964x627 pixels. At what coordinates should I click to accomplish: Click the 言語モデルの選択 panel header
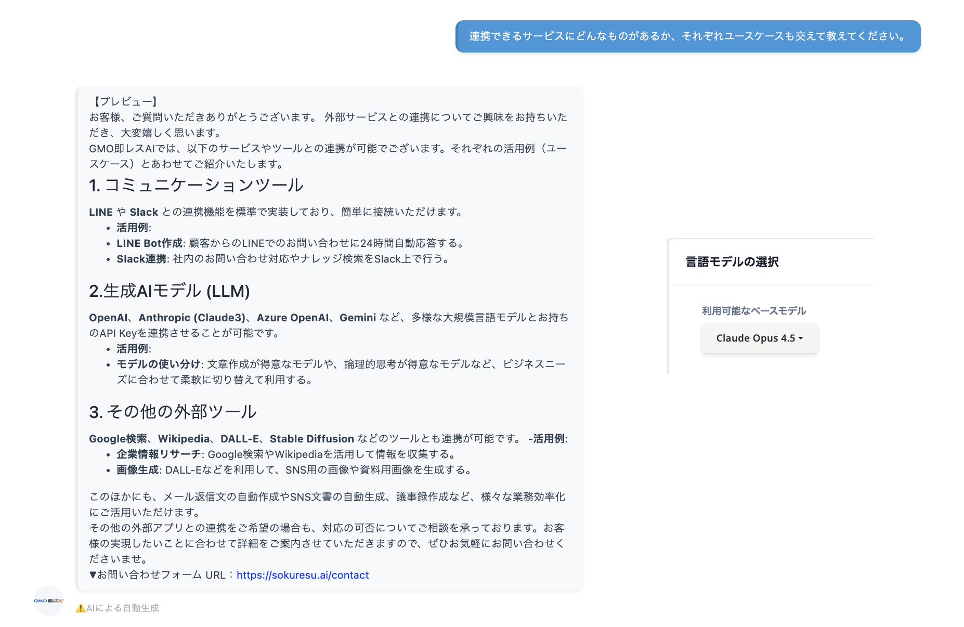coord(732,262)
